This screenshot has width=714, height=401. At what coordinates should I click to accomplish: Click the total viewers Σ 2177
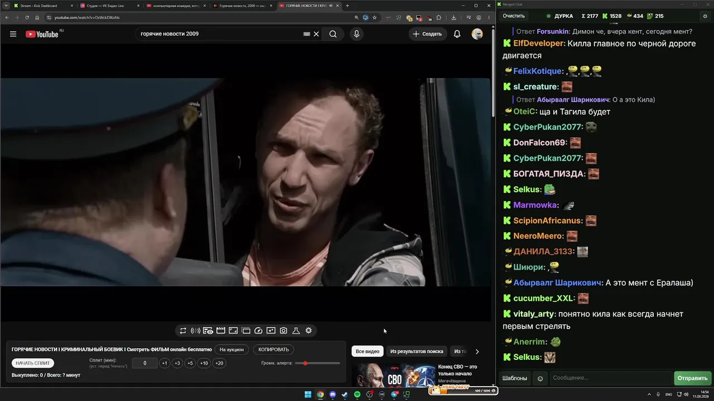(590, 16)
